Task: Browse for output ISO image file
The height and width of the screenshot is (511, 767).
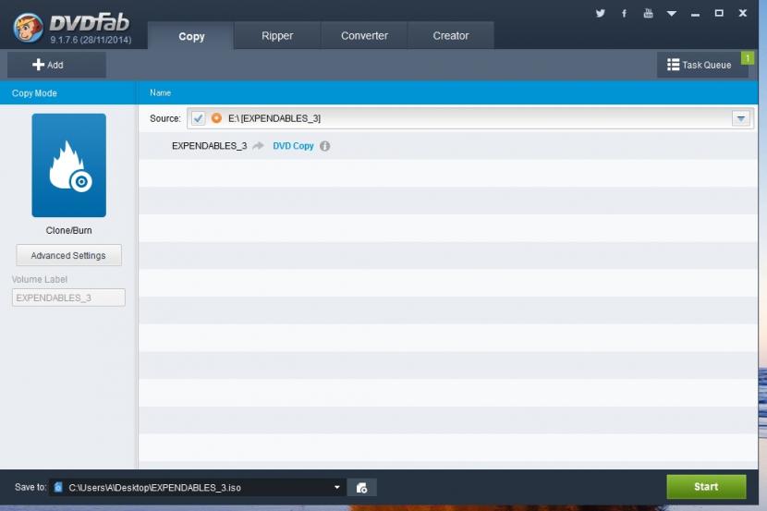Action: 361,488
